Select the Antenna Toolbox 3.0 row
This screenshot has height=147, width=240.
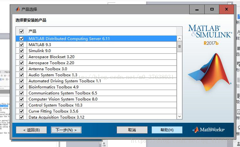102,69
